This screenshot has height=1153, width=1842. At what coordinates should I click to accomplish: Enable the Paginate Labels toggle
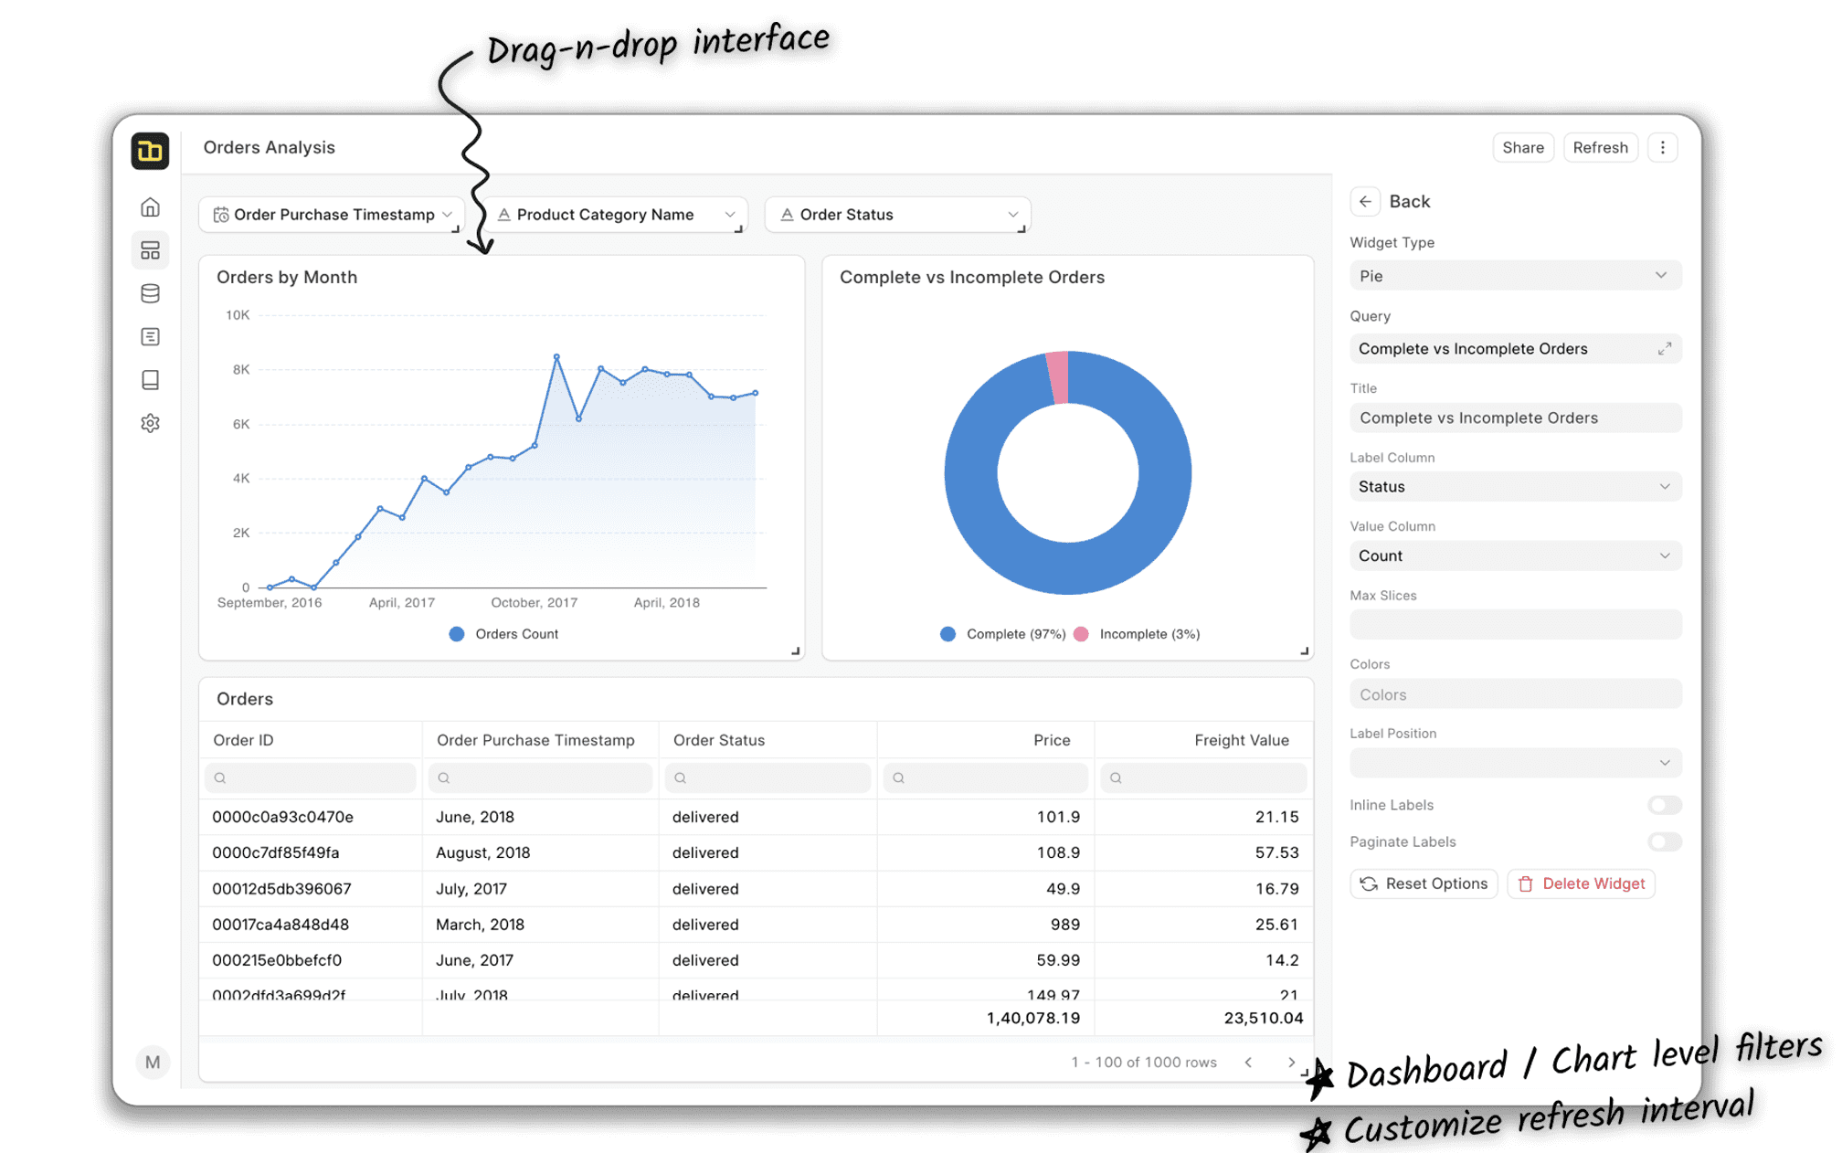pos(1664,841)
